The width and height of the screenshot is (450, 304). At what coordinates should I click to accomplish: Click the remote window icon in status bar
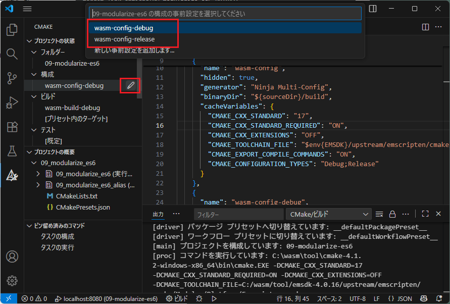coord(9,298)
